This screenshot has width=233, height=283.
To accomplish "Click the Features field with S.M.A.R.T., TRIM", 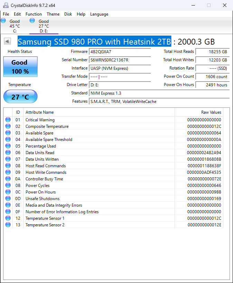I will click(x=159, y=102).
